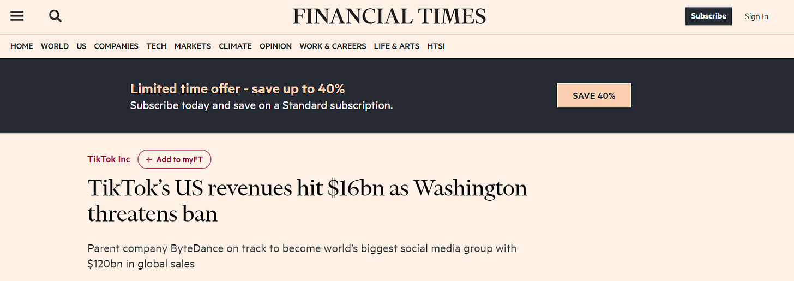Open the HTSI section

(x=436, y=46)
